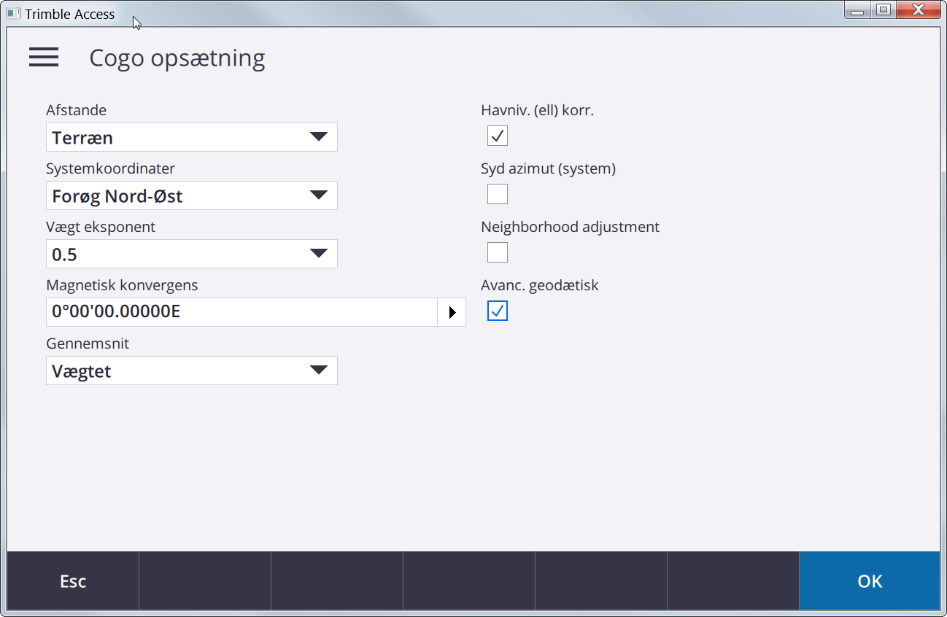Expand the Vægt eksponent dropdown

click(x=192, y=254)
